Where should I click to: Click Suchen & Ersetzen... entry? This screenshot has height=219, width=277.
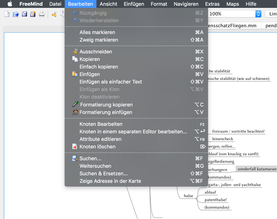tap(103, 173)
